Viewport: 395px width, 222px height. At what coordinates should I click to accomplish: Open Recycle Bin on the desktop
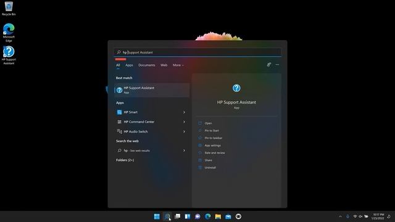[x=9, y=8]
